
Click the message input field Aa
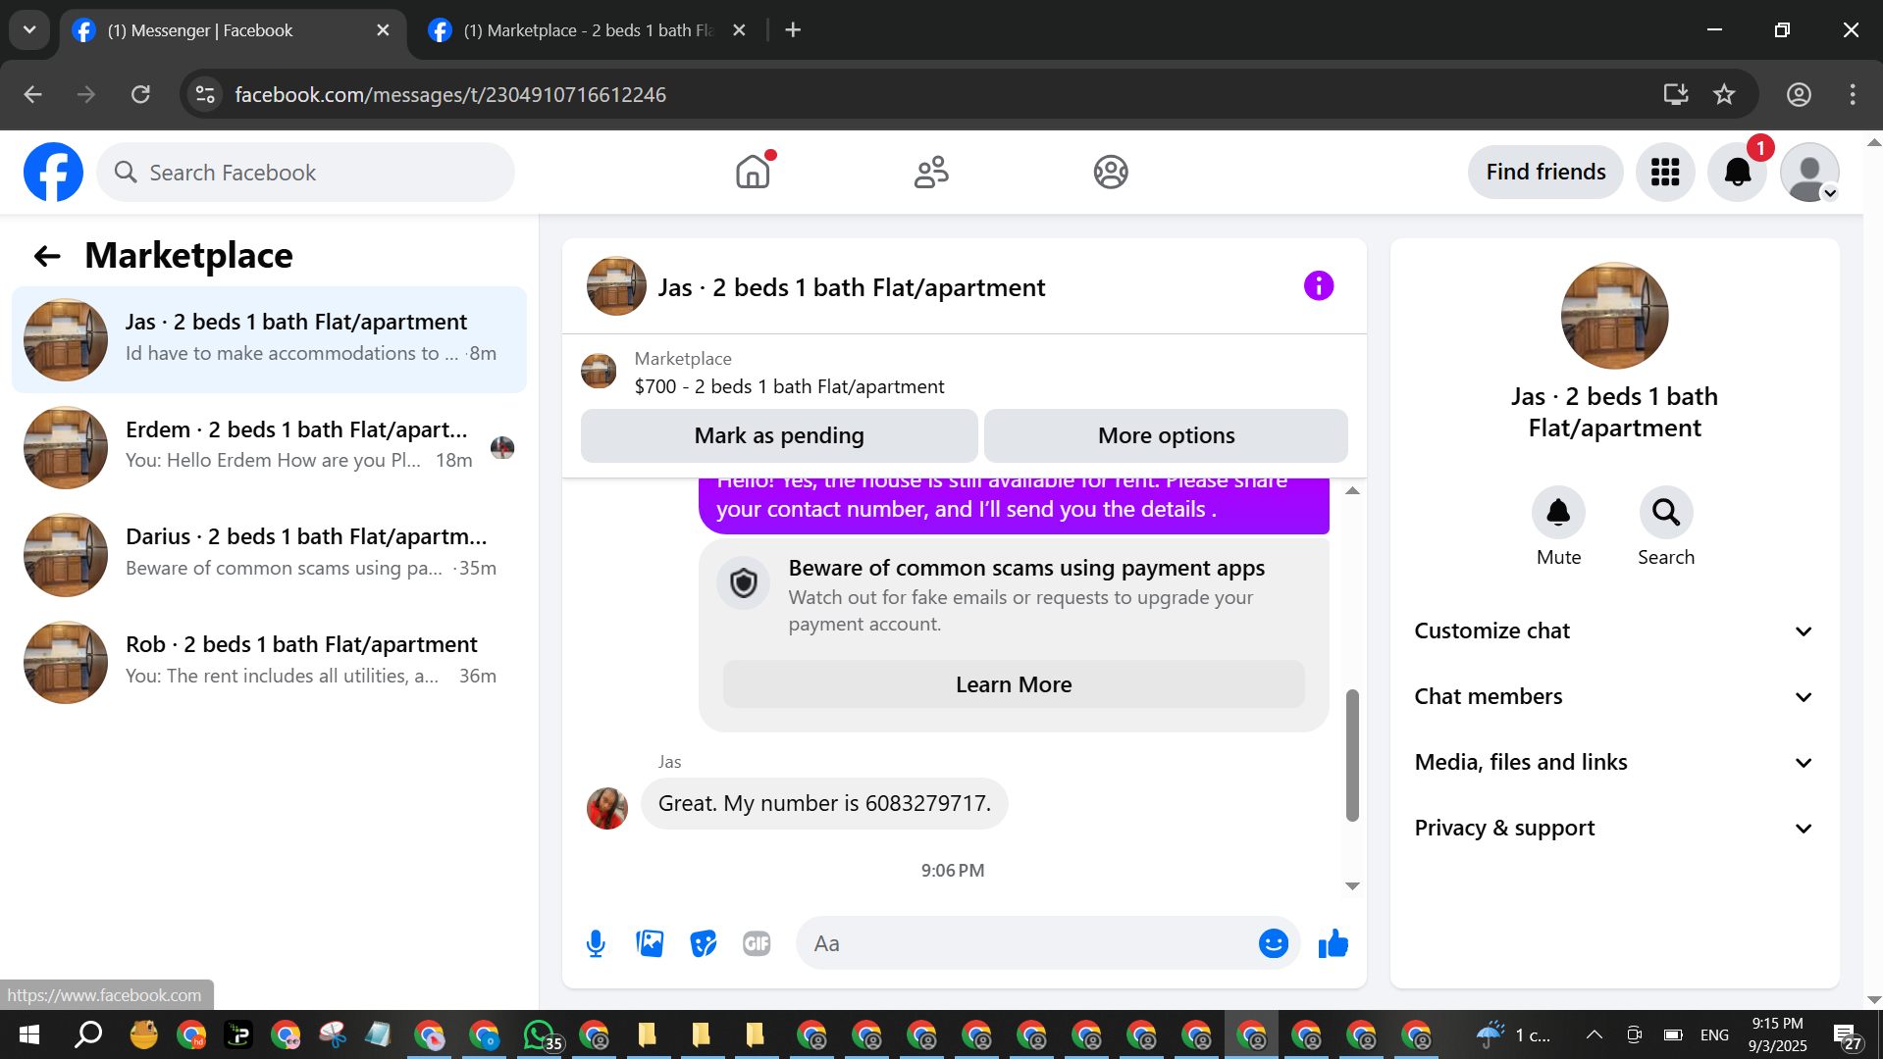point(1025,944)
